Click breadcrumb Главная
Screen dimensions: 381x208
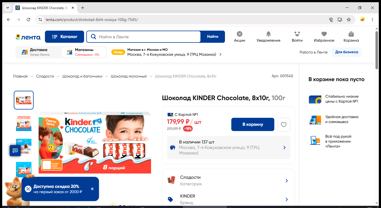20,76
